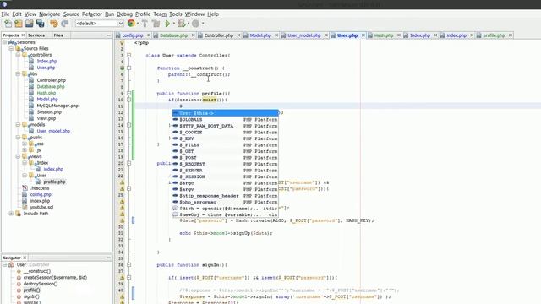Image resolution: width=541 pixels, height=304 pixels.
Task: Minimize the Navigator panel
Action: 109,258
